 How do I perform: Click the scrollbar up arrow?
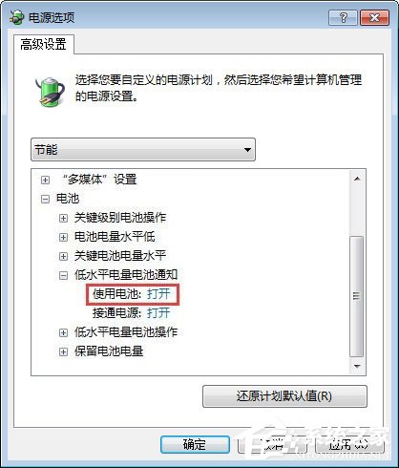pos(357,179)
